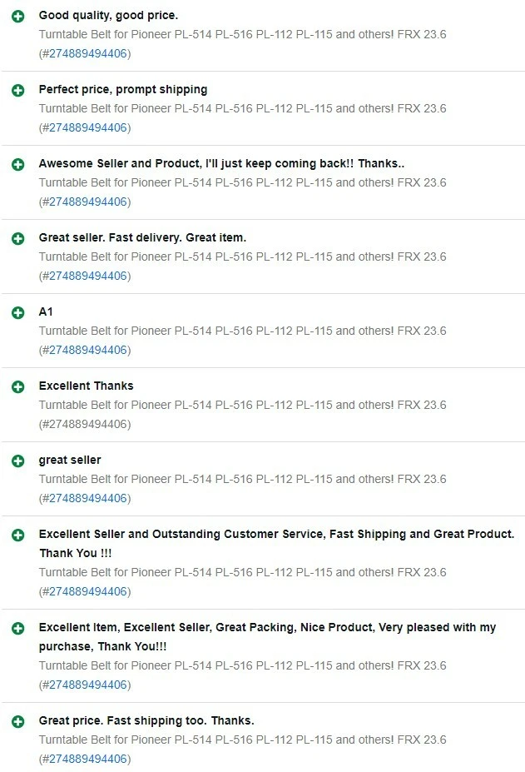Follow item link below 'Awesome Seller and Product' feedback
Screen dimensions: 525x772
[88, 202]
